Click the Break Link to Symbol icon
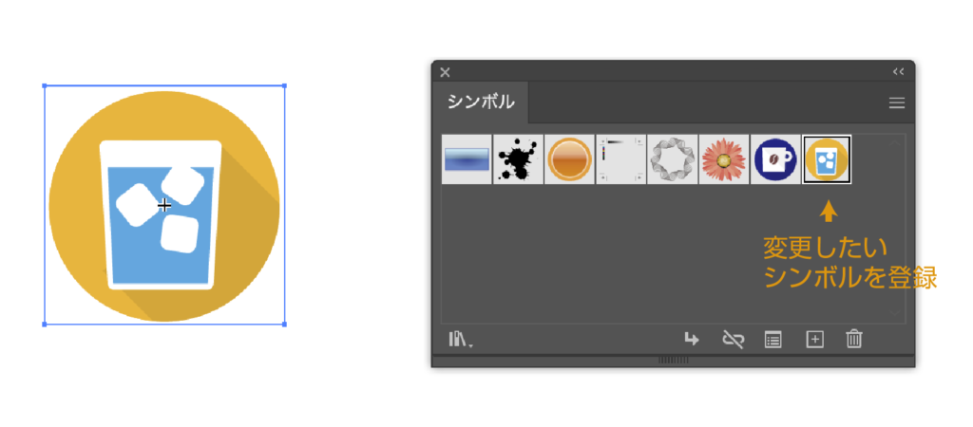973x427 pixels. [733, 340]
